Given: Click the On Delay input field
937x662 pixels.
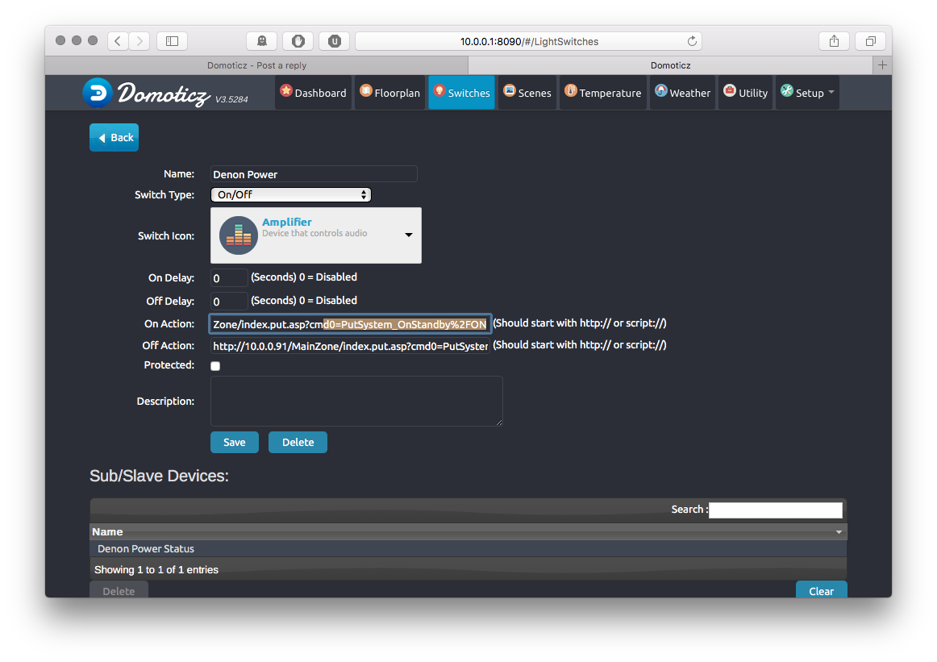Looking at the screenshot, I should 229,278.
